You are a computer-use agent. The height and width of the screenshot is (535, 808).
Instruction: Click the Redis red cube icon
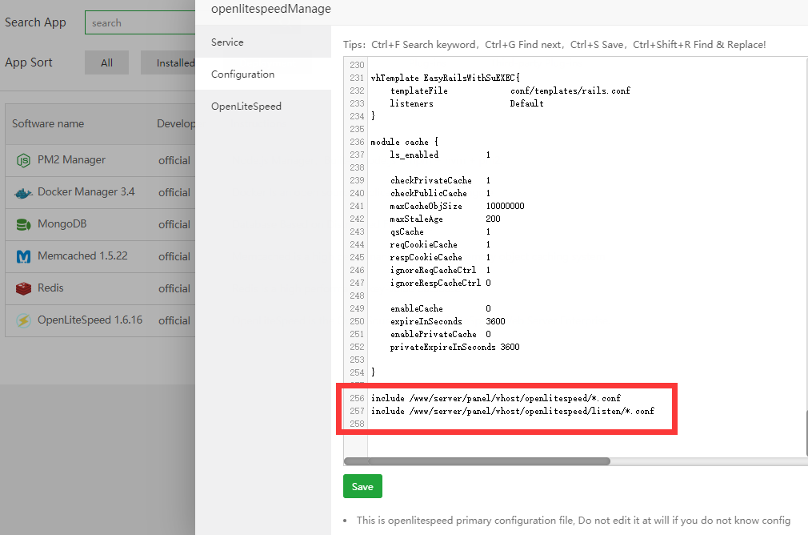pyautogui.click(x=23, y=288)
